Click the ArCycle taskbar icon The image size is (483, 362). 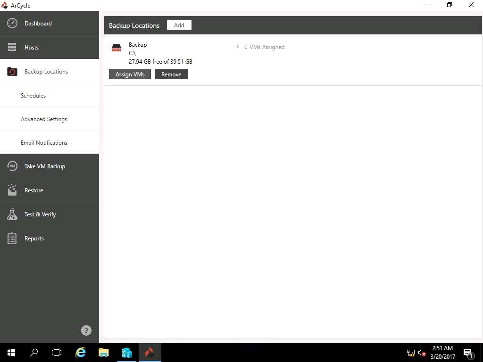pyautogui.click(x=150, y=353)
